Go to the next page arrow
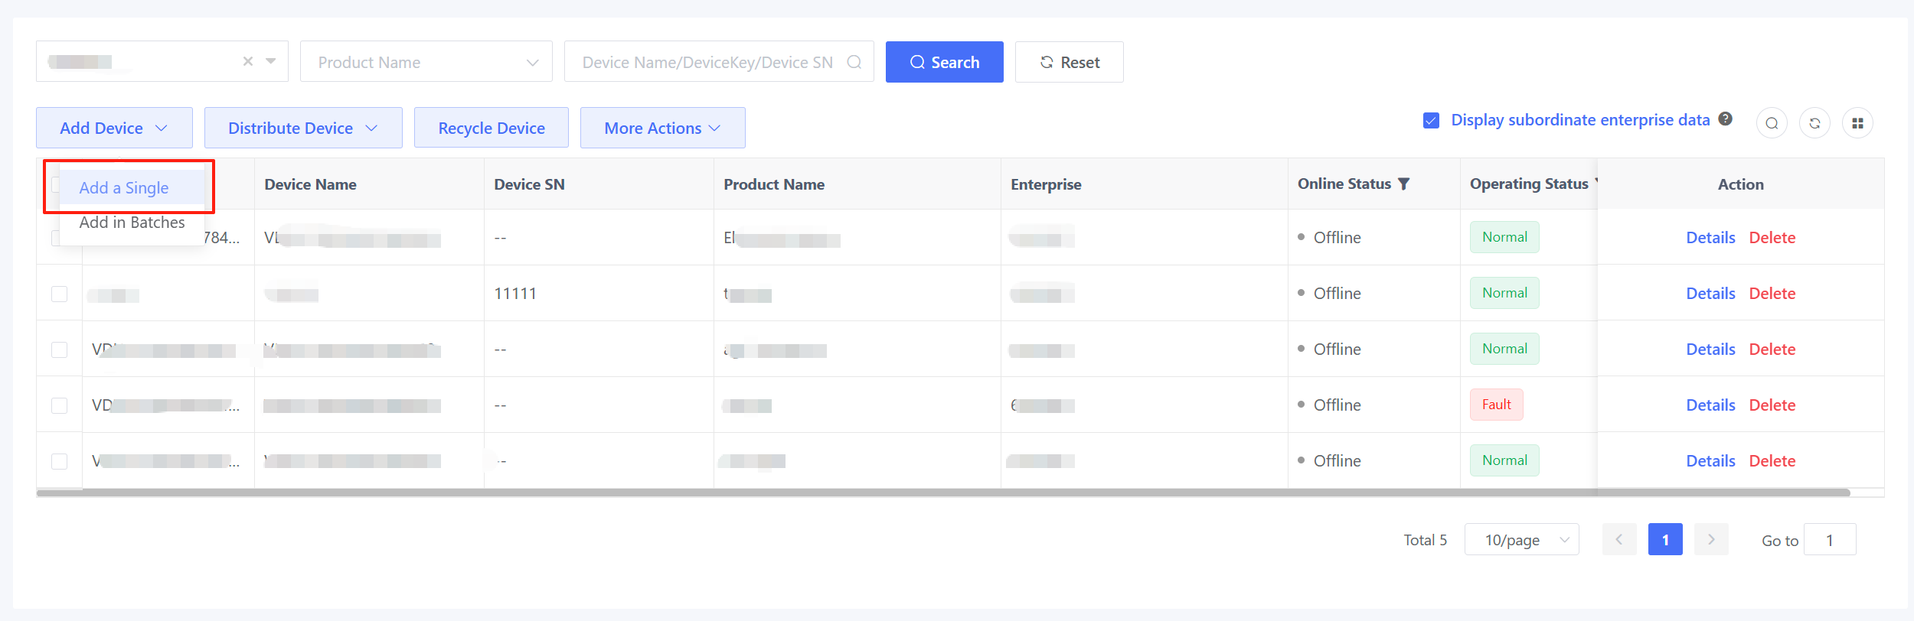The width and height of the screenshot is (1914, 621). [1711, 539]
